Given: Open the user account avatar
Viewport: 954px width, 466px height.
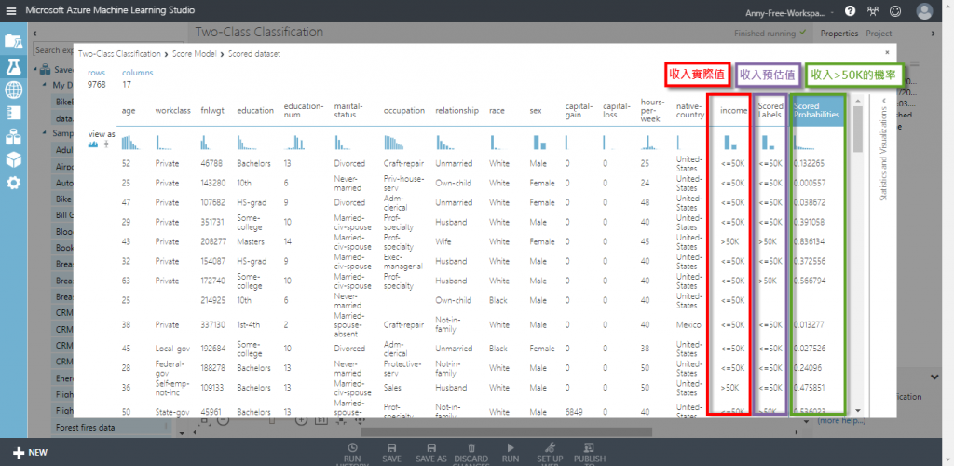Looking at the screenshot, I should coord(924,11).
